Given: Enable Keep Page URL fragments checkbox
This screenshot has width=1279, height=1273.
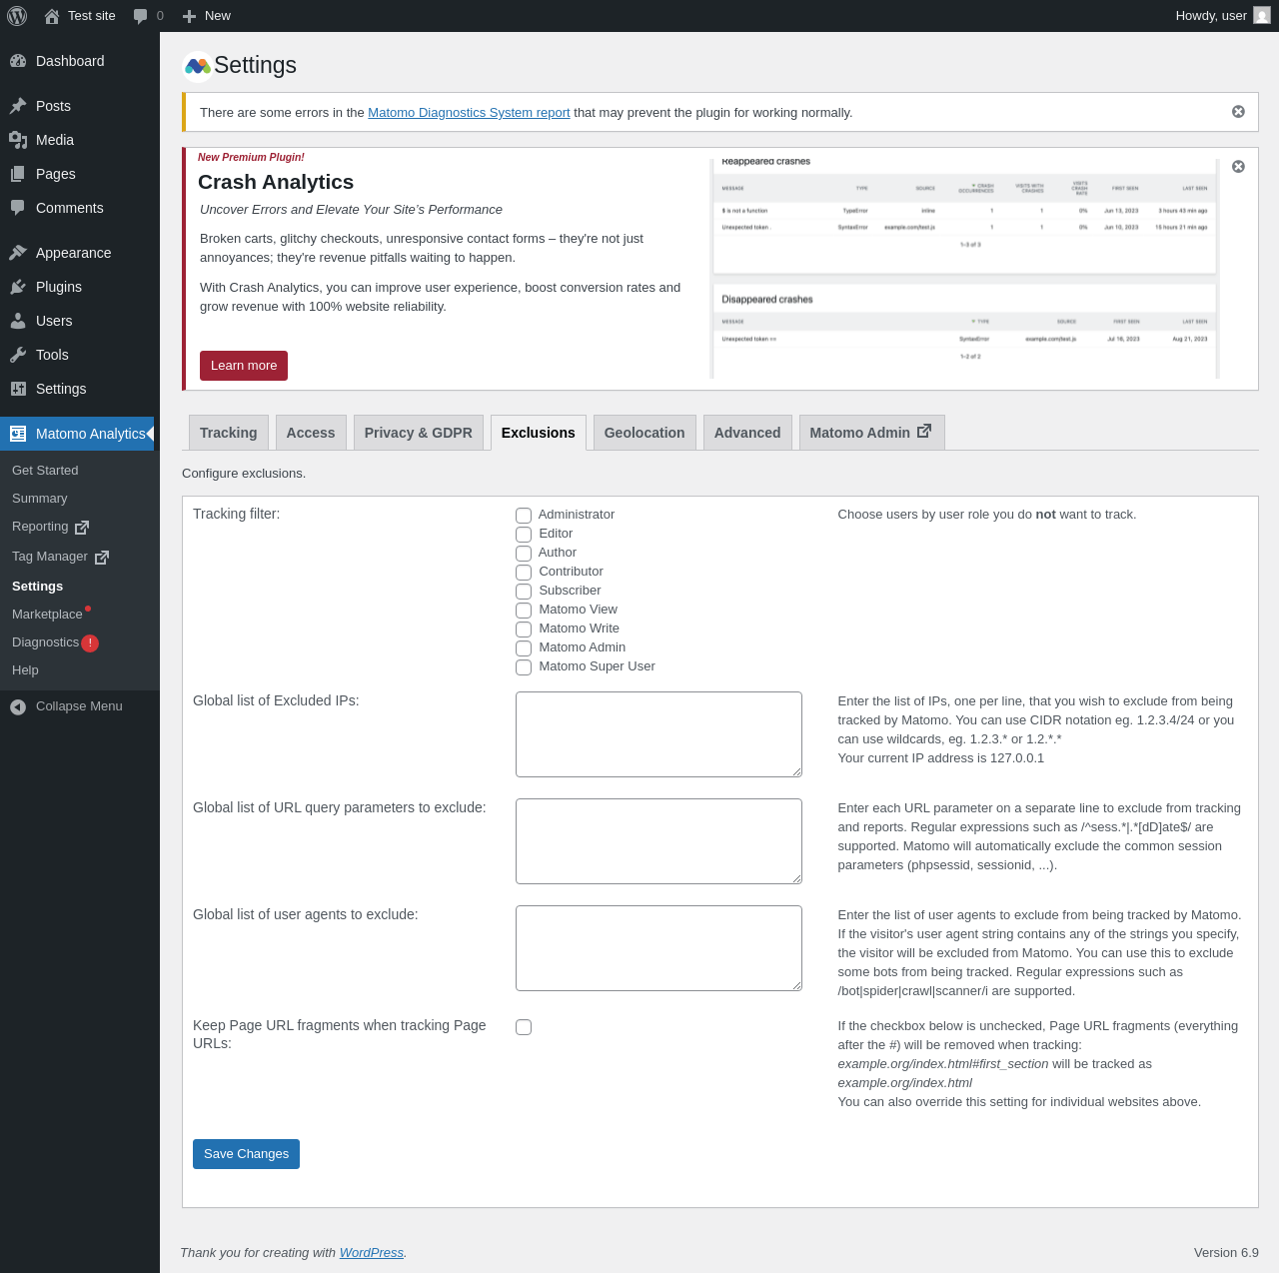Looking at the screenshot, I should pos(524,1027).
